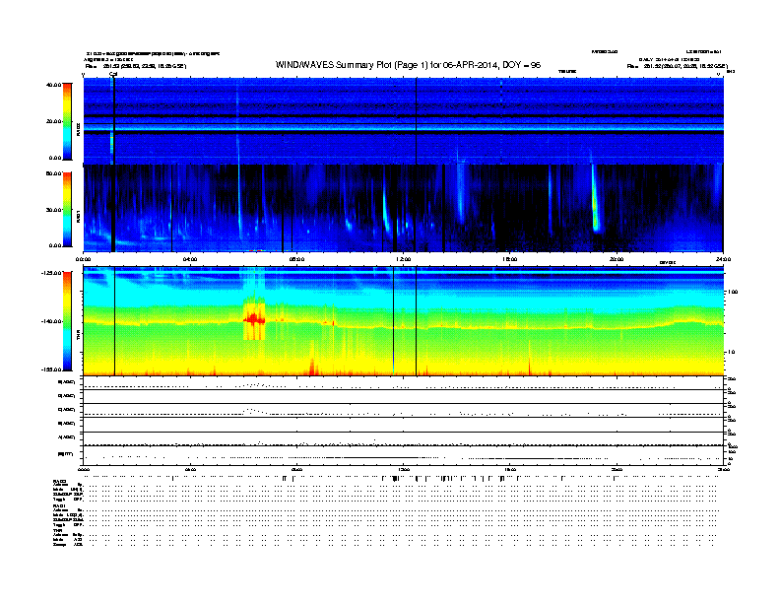Click the first (AGC) line-plot label
Image resolution: width=780 pixels, height=603 pixels.
[67, 382]
